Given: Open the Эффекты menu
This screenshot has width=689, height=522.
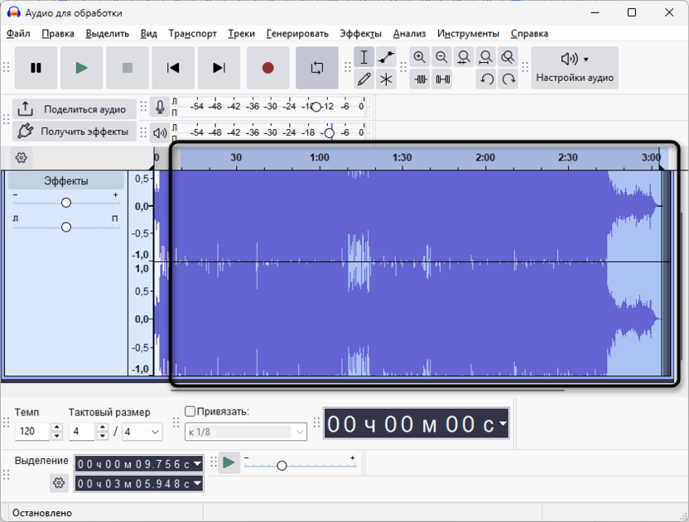Looking at the screenshot, I should [x=360, y=34].
